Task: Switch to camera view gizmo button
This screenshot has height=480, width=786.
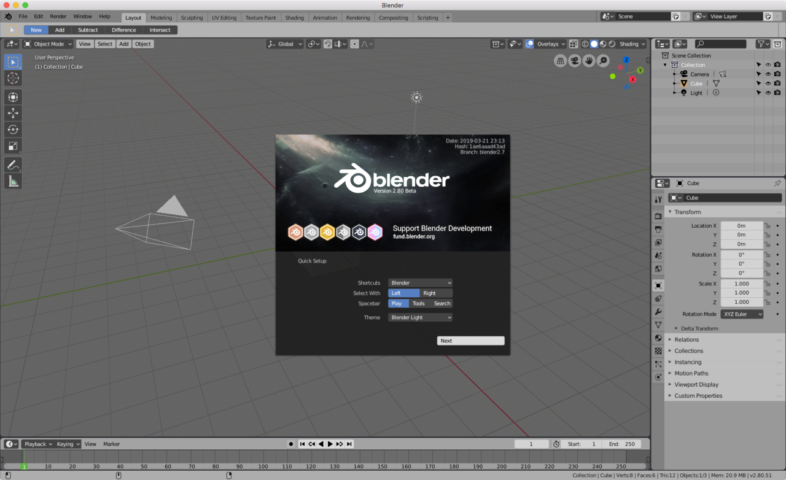Action: point(575,61)
